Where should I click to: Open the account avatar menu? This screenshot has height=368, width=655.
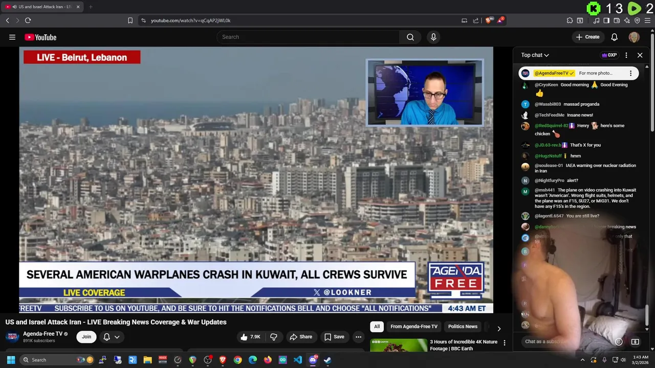[x=634, y=37]
